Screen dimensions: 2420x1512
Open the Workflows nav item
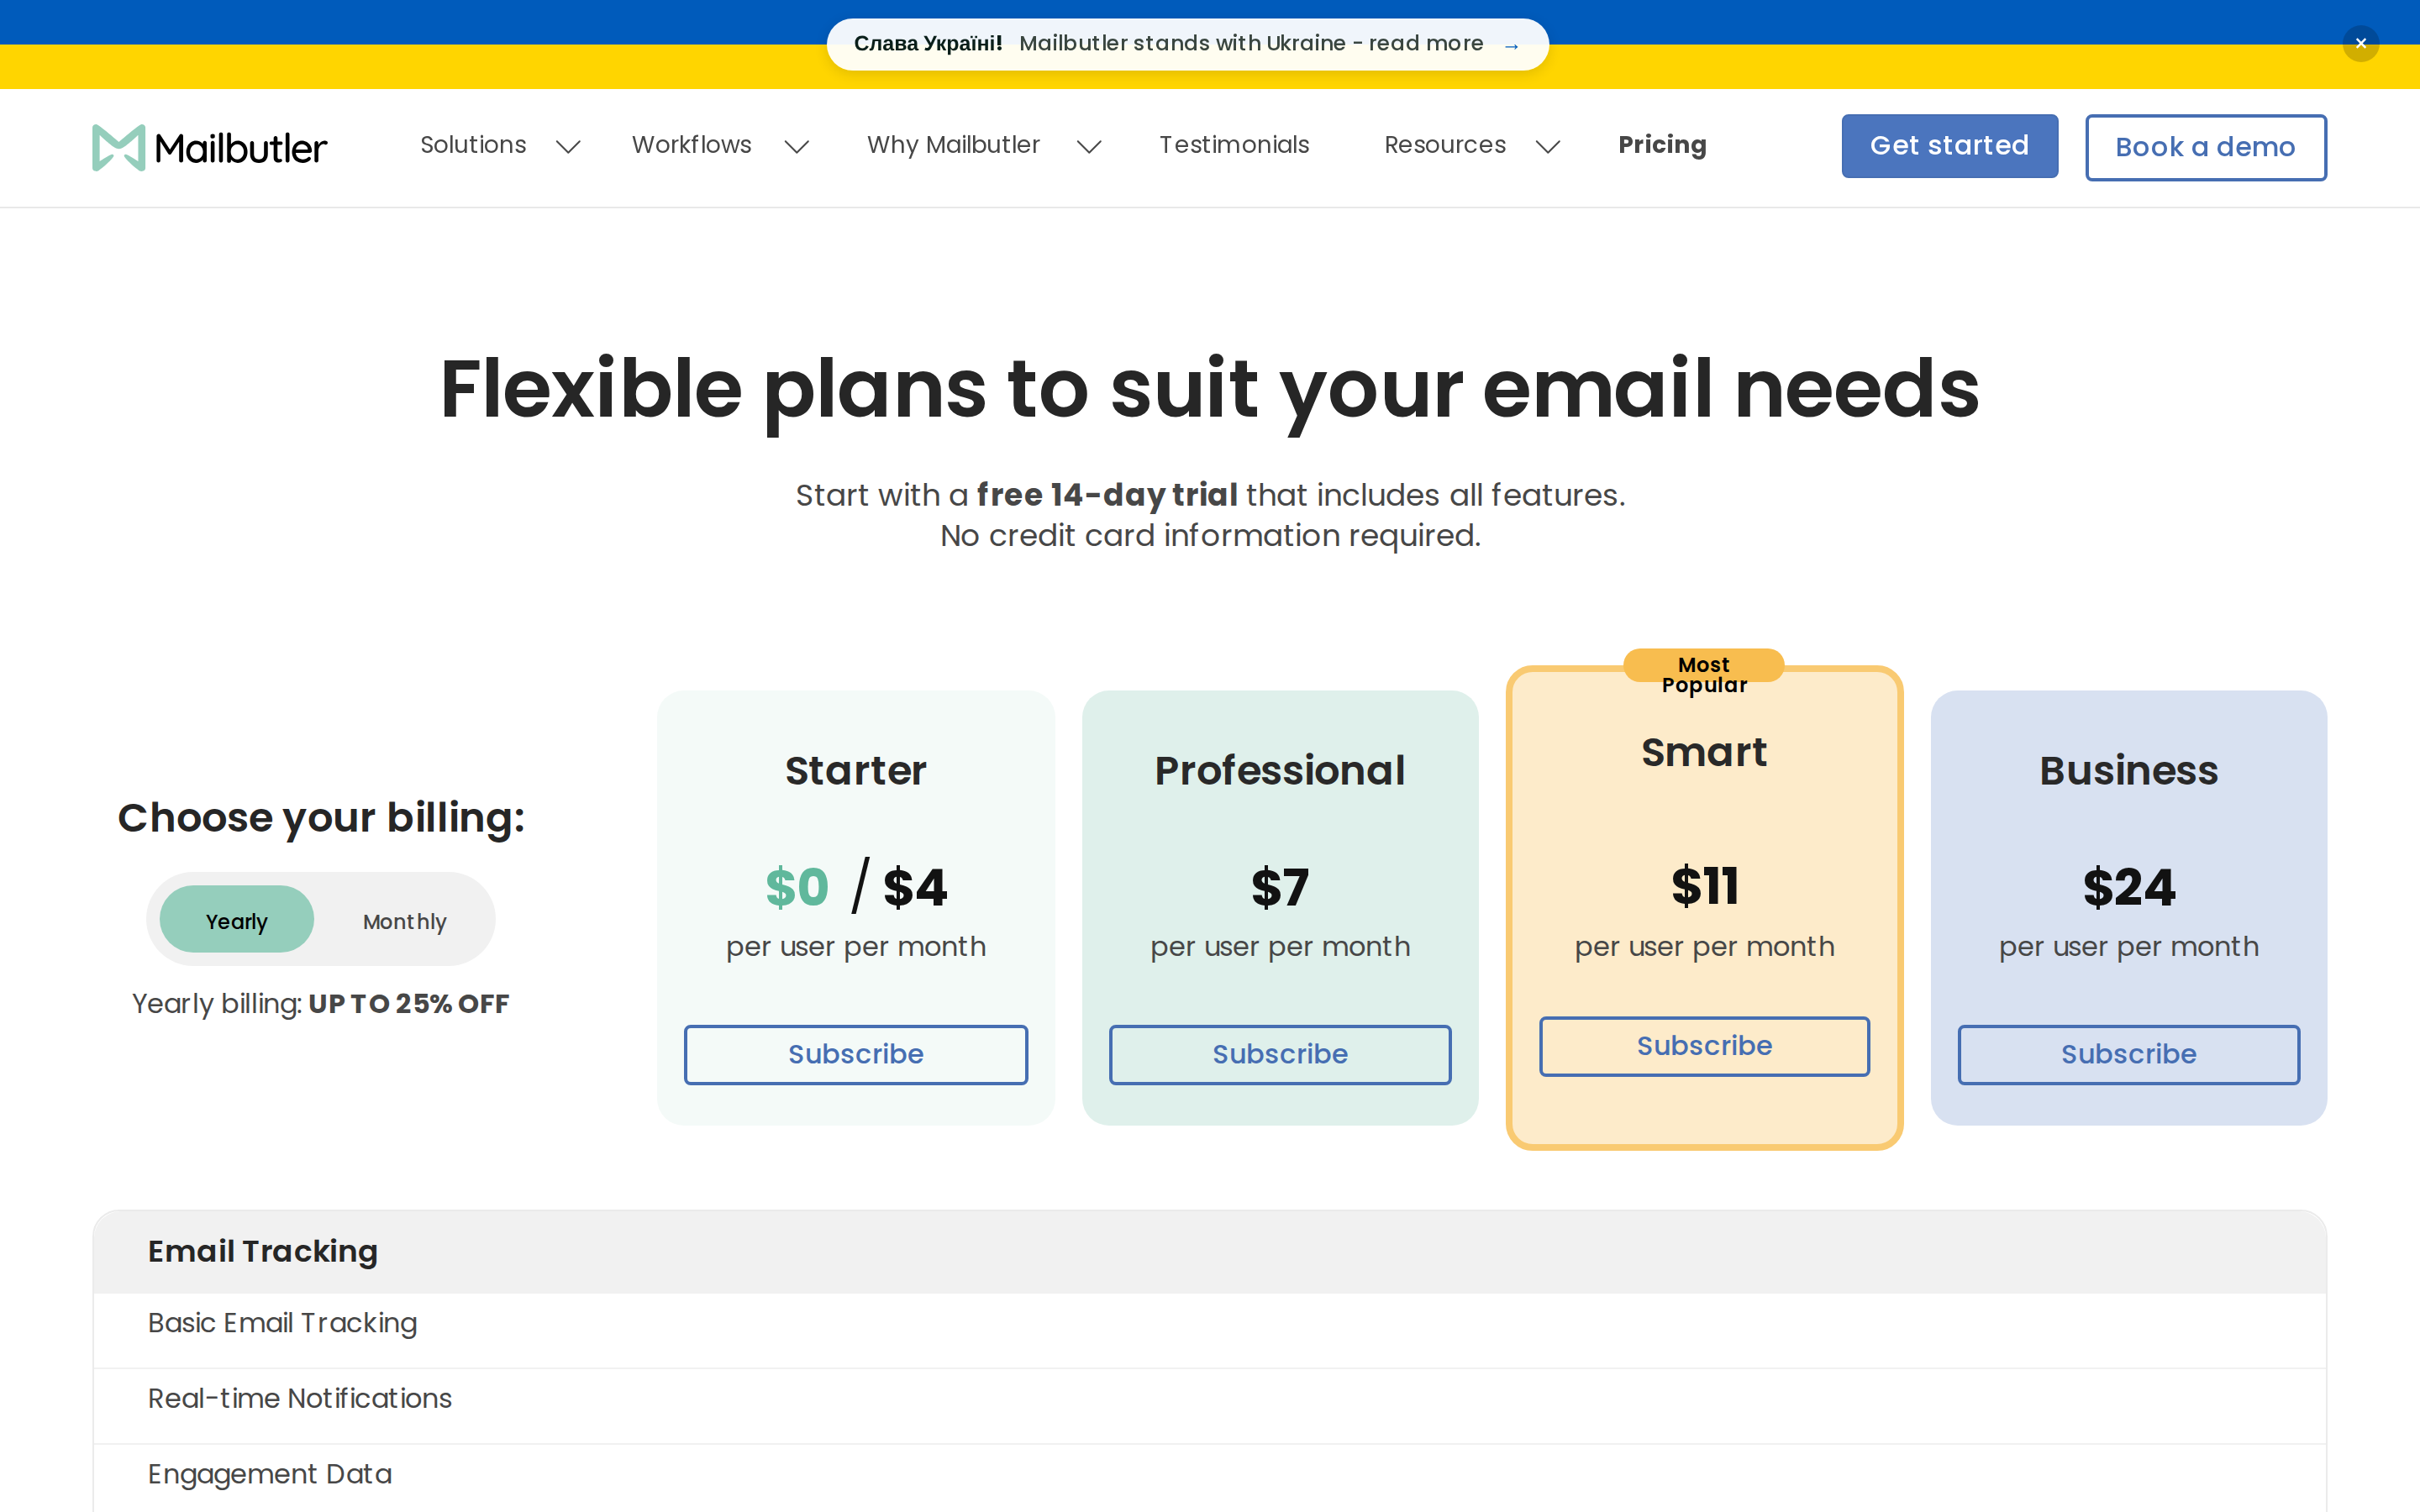click(x=692, y=145)
